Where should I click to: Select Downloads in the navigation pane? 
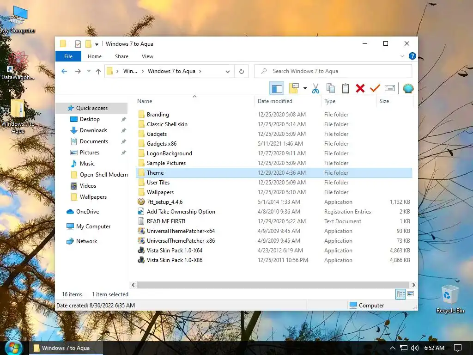click(93, 130)
